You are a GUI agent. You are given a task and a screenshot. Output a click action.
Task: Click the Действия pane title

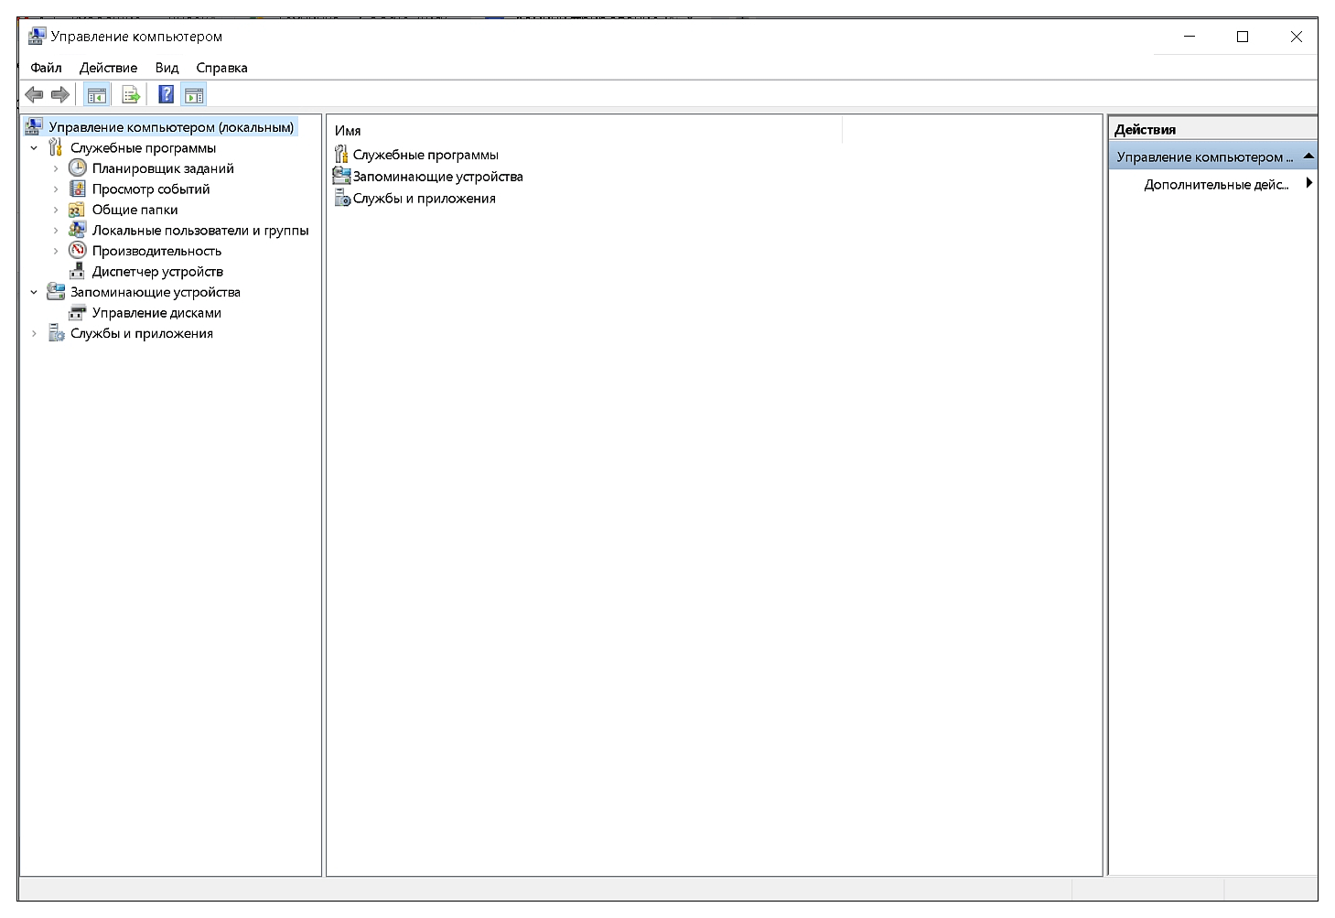1145,129
